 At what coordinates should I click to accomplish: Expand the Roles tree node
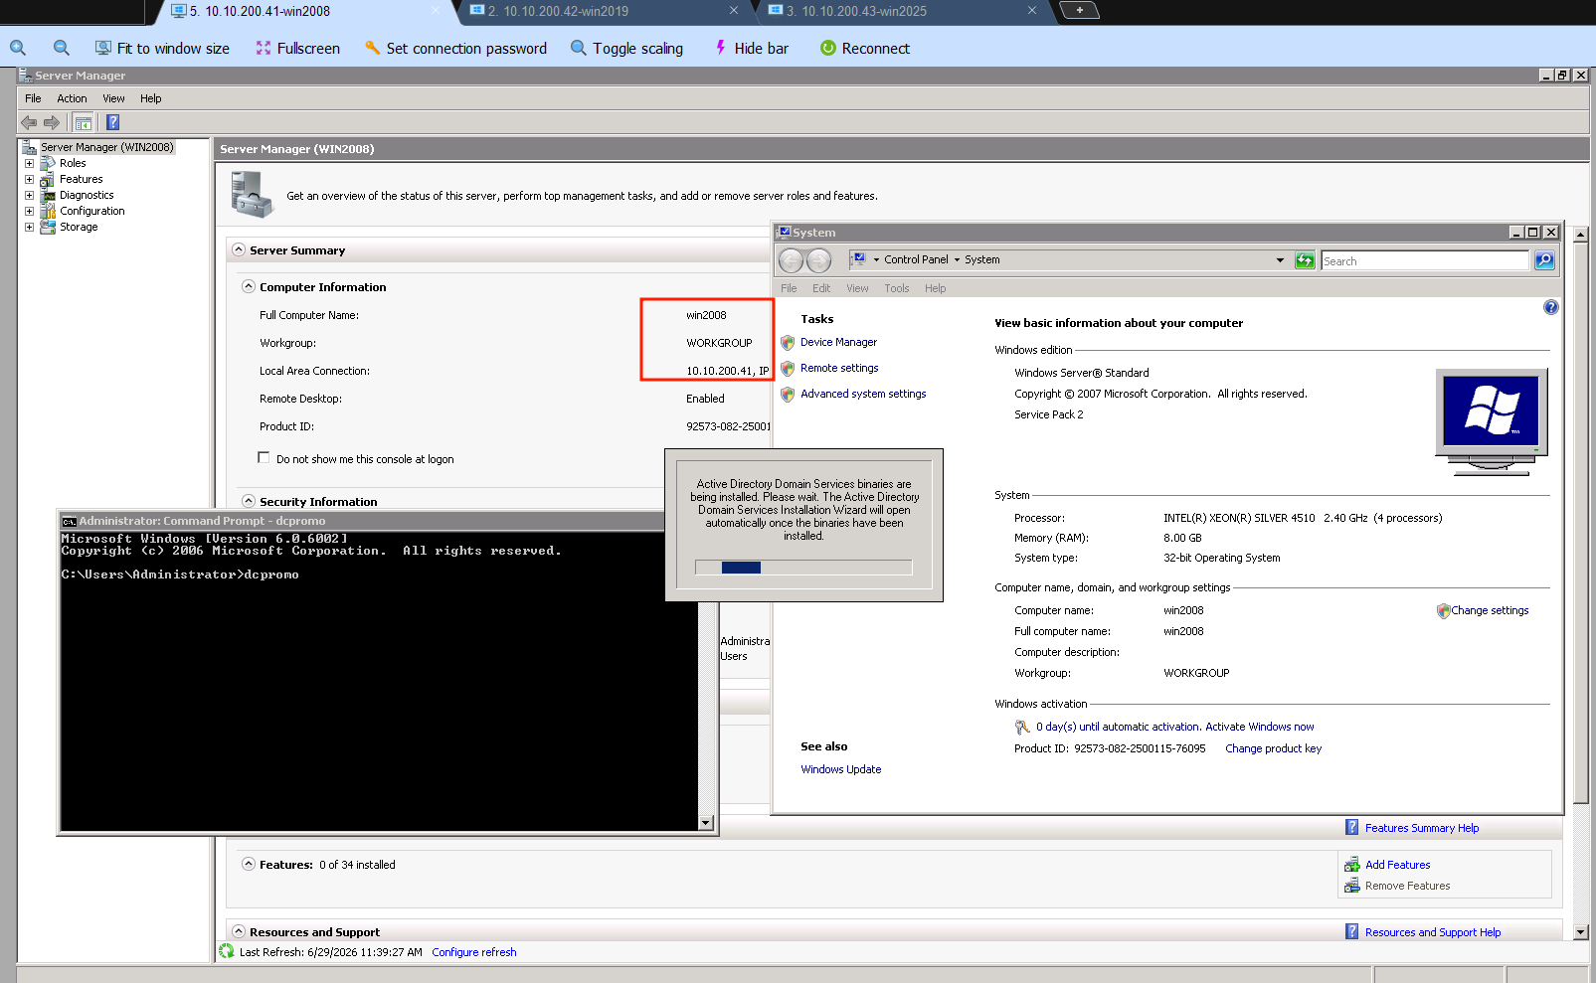pos(29,163)
